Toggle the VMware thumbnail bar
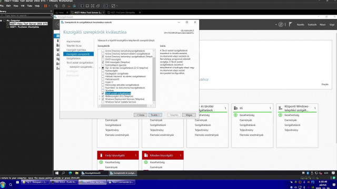This screenshot has width=337, height=189. pyautogui.click(x=87, y=6)
